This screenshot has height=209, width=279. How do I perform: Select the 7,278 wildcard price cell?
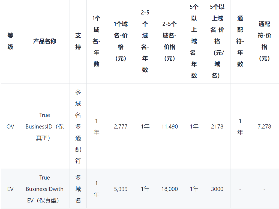[265, 126]
